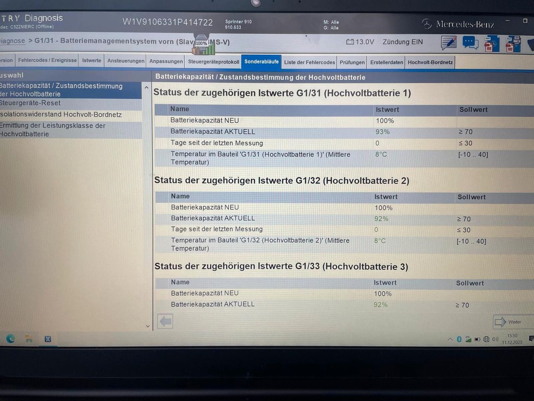Open the chat speech-bubbles support icon
The width and height of the screenshot is (534, 401).
pyautogui.click(x=471, y=43)
